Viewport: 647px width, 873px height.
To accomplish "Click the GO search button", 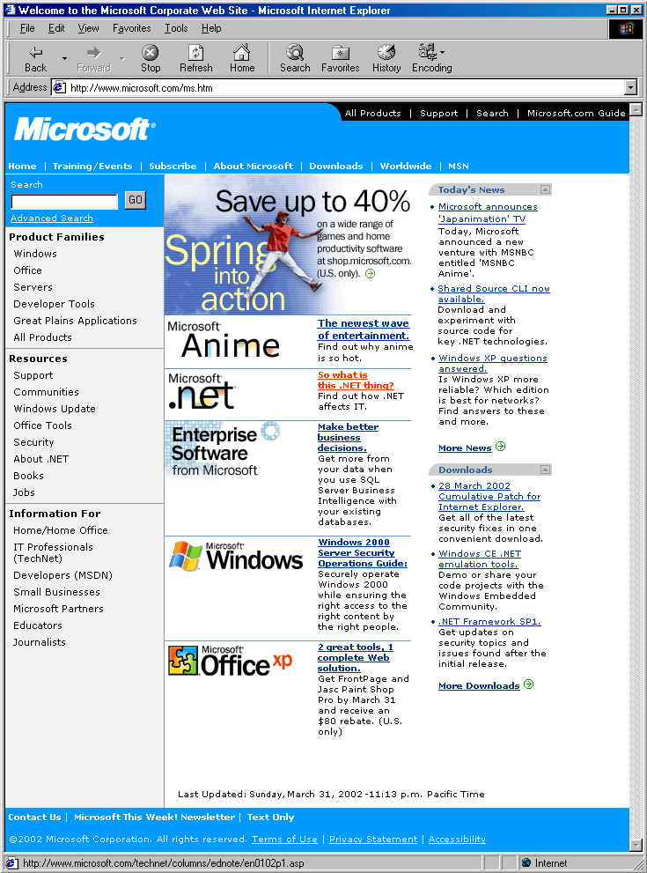I will (x=136, y=200).
